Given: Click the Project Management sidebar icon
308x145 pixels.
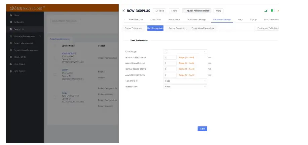Looking at the screenshot, I should pos(11,43).
